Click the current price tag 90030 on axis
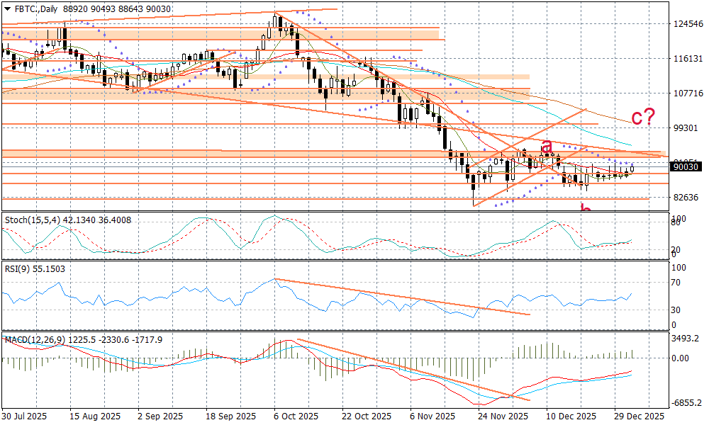The height and width of the screenshot is (425, 709). [x=686, y=167]
